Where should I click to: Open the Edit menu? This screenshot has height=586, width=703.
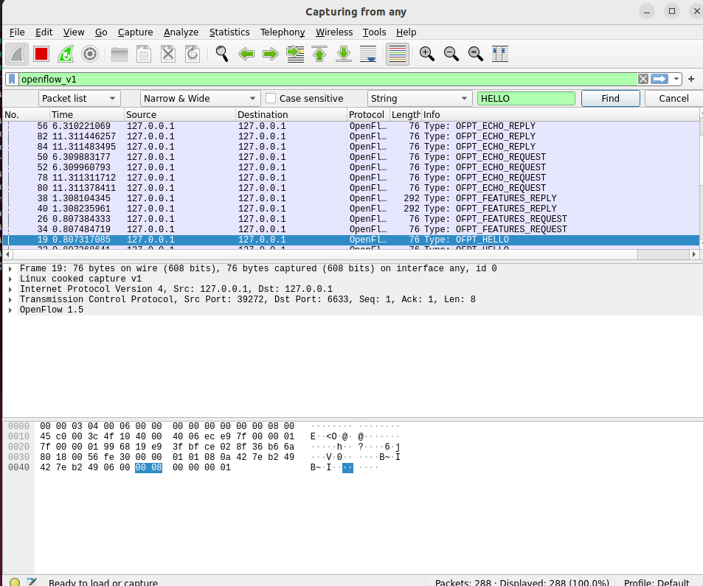[44, 32]
